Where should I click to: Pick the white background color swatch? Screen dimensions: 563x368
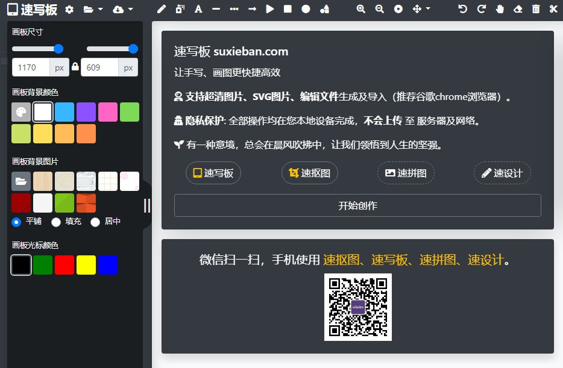point(43,112)
